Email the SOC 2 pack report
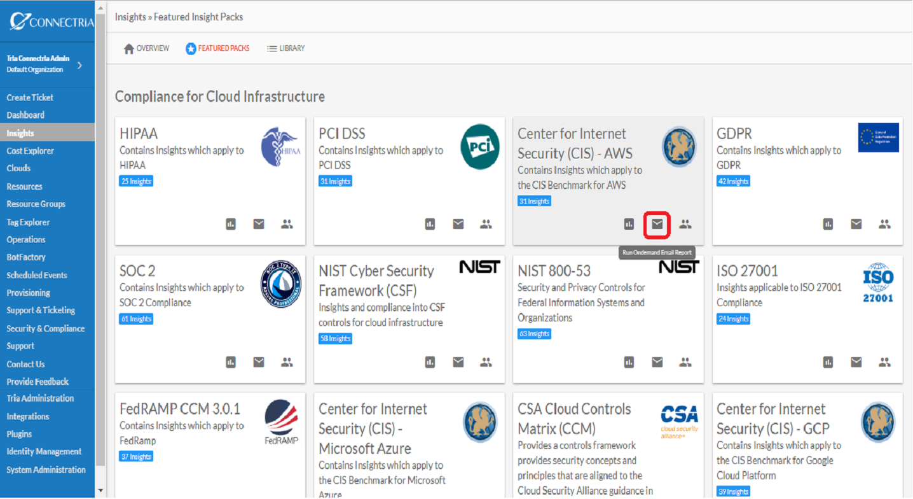Image resolution: width=913 pixels, height=499 pixels. [259, 362]
